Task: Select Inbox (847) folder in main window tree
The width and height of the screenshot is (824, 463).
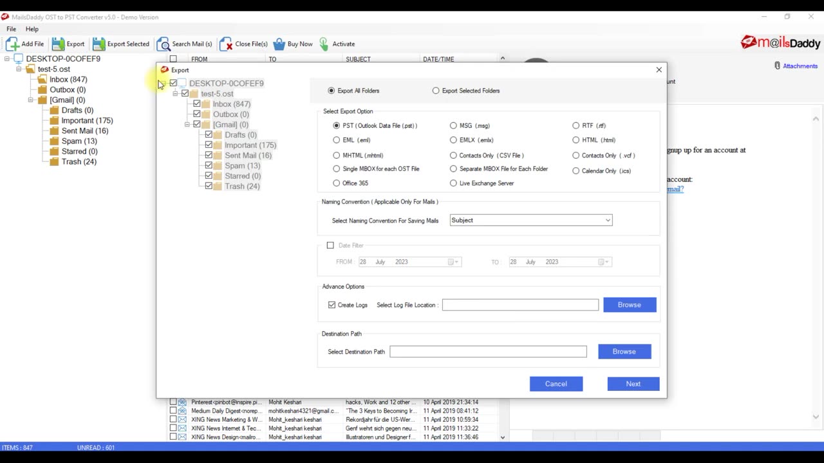Action: pyautogui.click(x=68, y=80)
